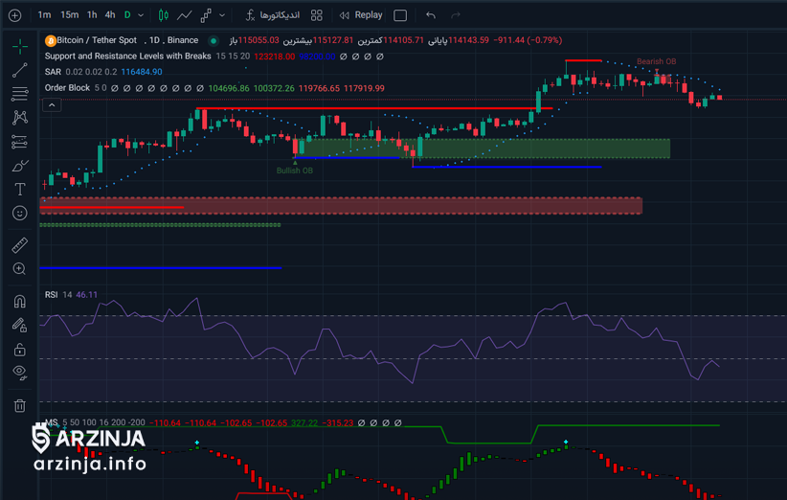Screen dimensions: 787x500
Task: Start bar Replay mode
Action: tap(361, 15)
